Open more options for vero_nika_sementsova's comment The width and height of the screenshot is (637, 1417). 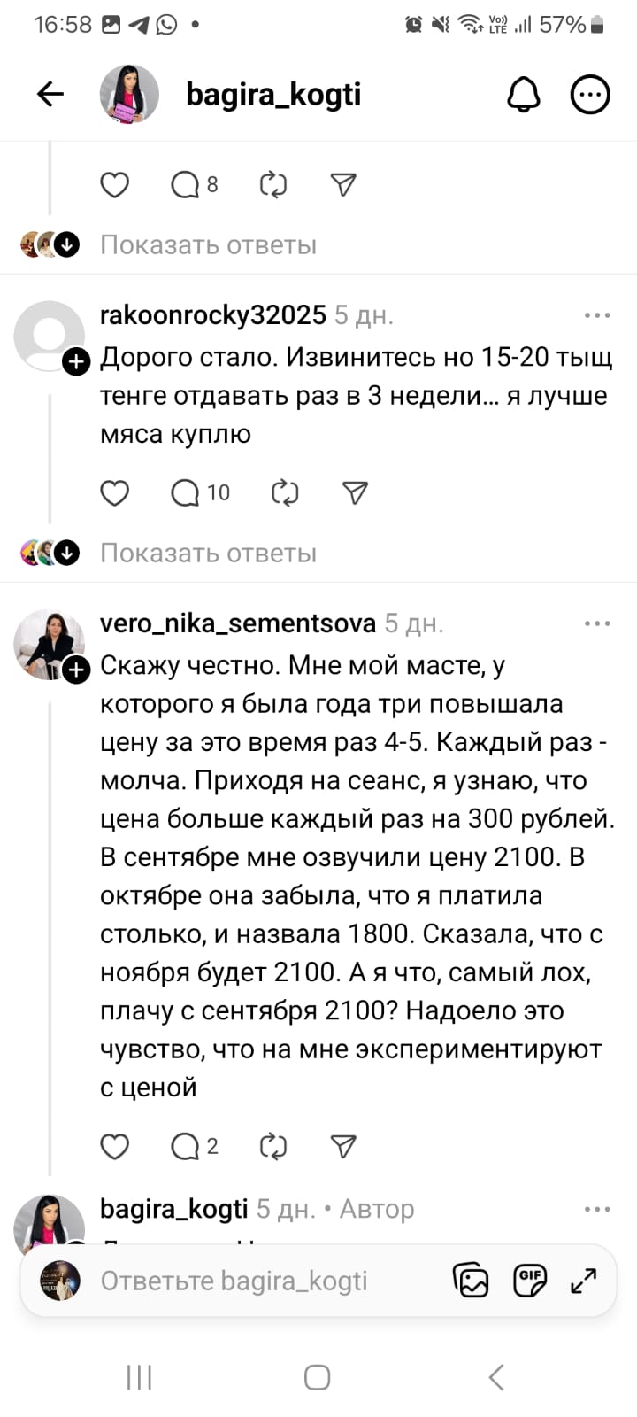(597, 623)
